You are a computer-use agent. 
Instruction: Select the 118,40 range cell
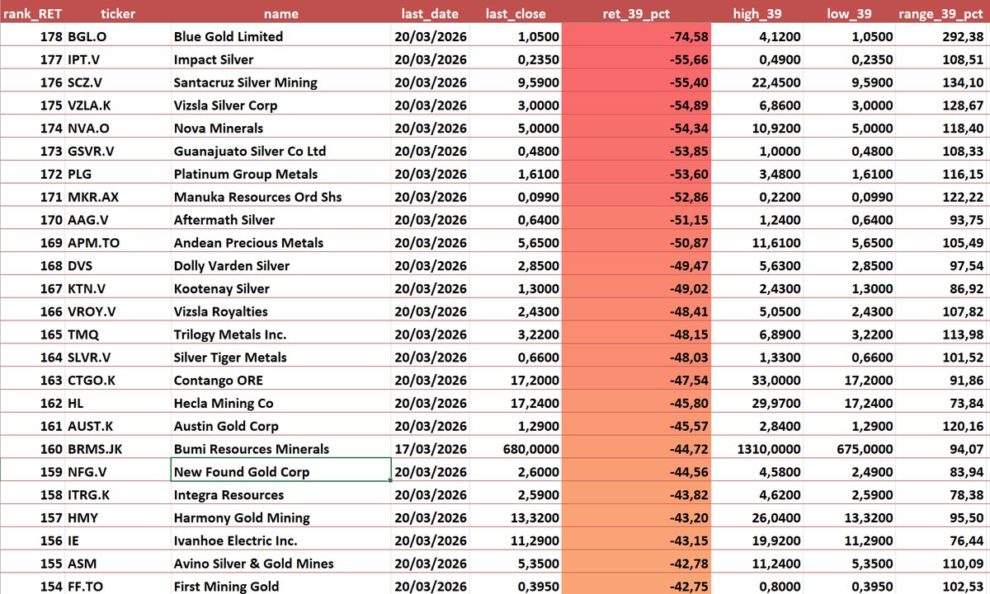942,128
